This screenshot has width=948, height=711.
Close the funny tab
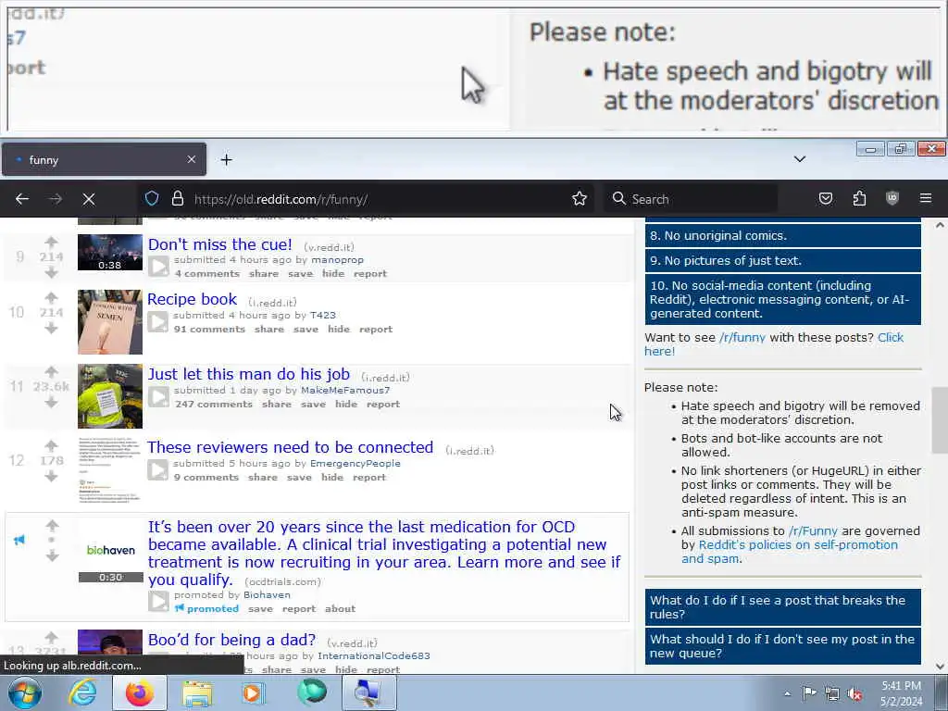pyautogui.click(x=191, y=159)
